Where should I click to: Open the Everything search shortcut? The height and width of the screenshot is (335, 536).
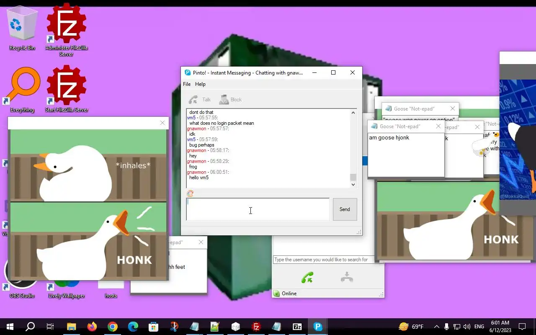22,89
